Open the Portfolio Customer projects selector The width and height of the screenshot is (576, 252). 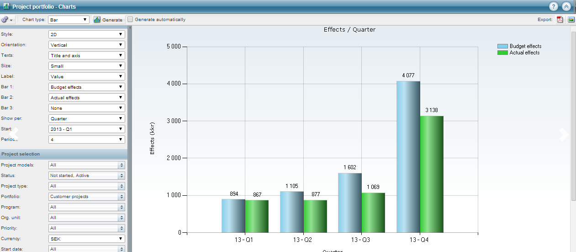87,197
